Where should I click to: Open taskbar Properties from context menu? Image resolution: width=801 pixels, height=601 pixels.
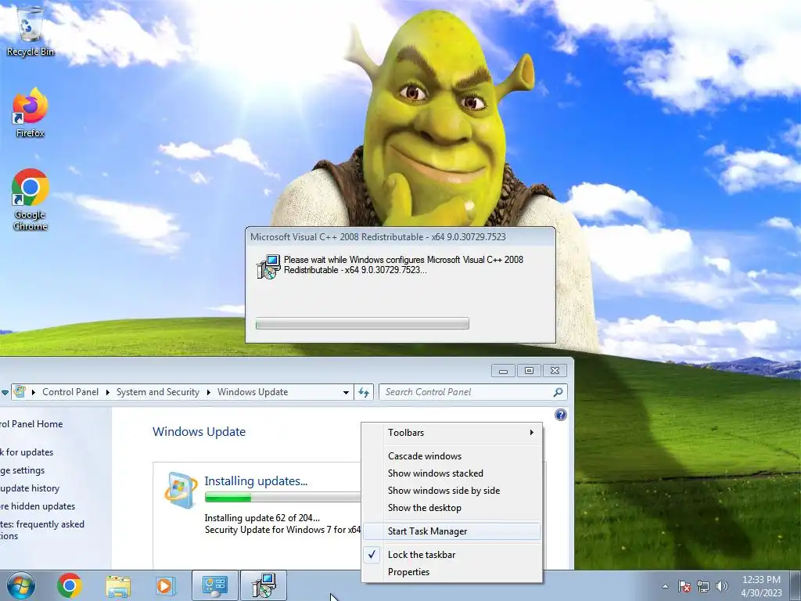(x=452, y=572)
